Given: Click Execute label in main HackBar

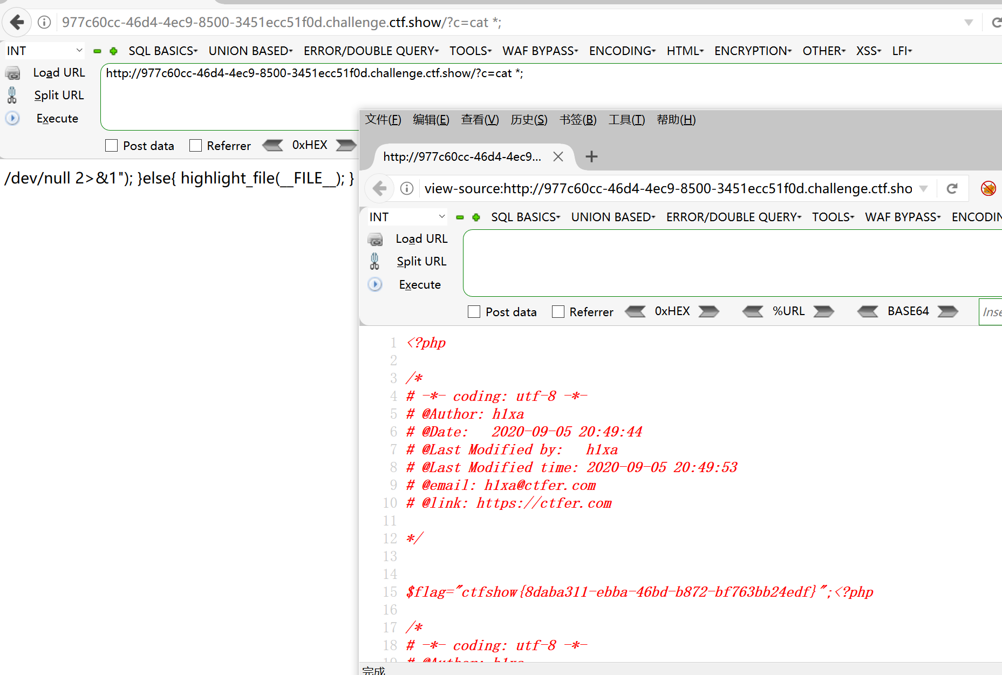Looking at the screenshot, I should coord(57,119).
